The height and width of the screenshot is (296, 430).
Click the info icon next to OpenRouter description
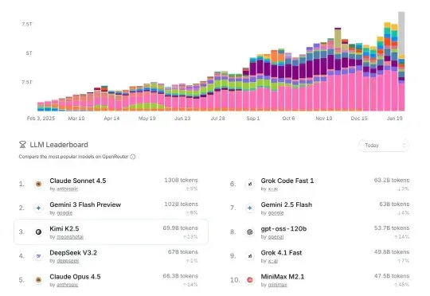[133, 157]
